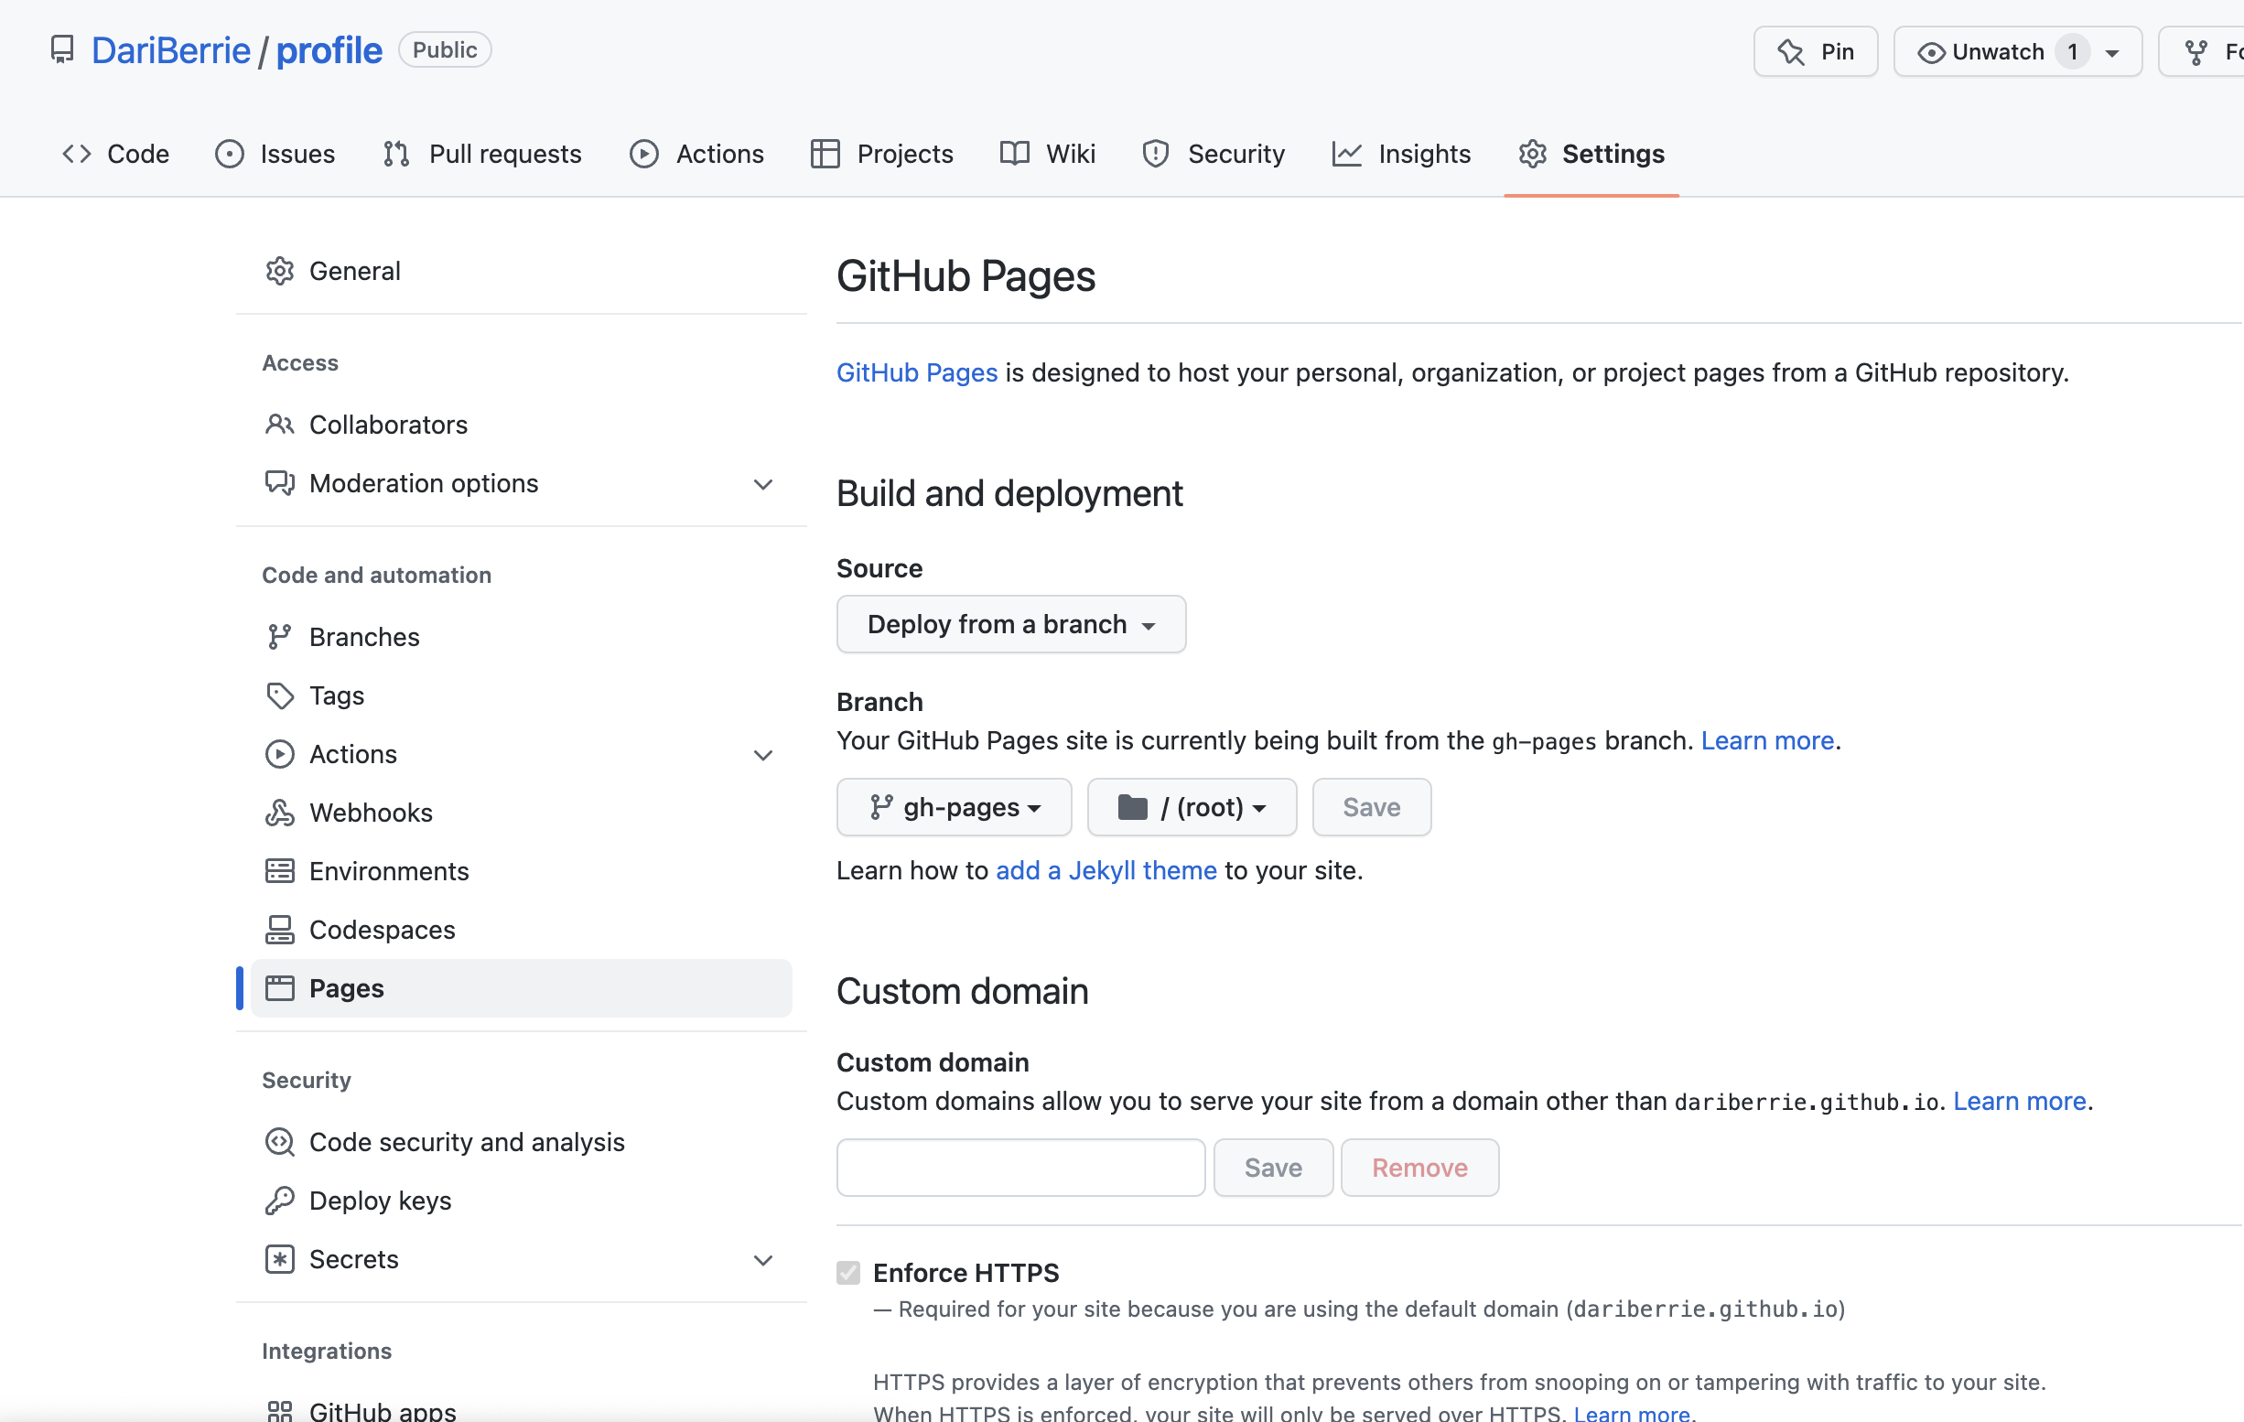
Task: Click the Webhooks icon
Action: click(279, 813)
